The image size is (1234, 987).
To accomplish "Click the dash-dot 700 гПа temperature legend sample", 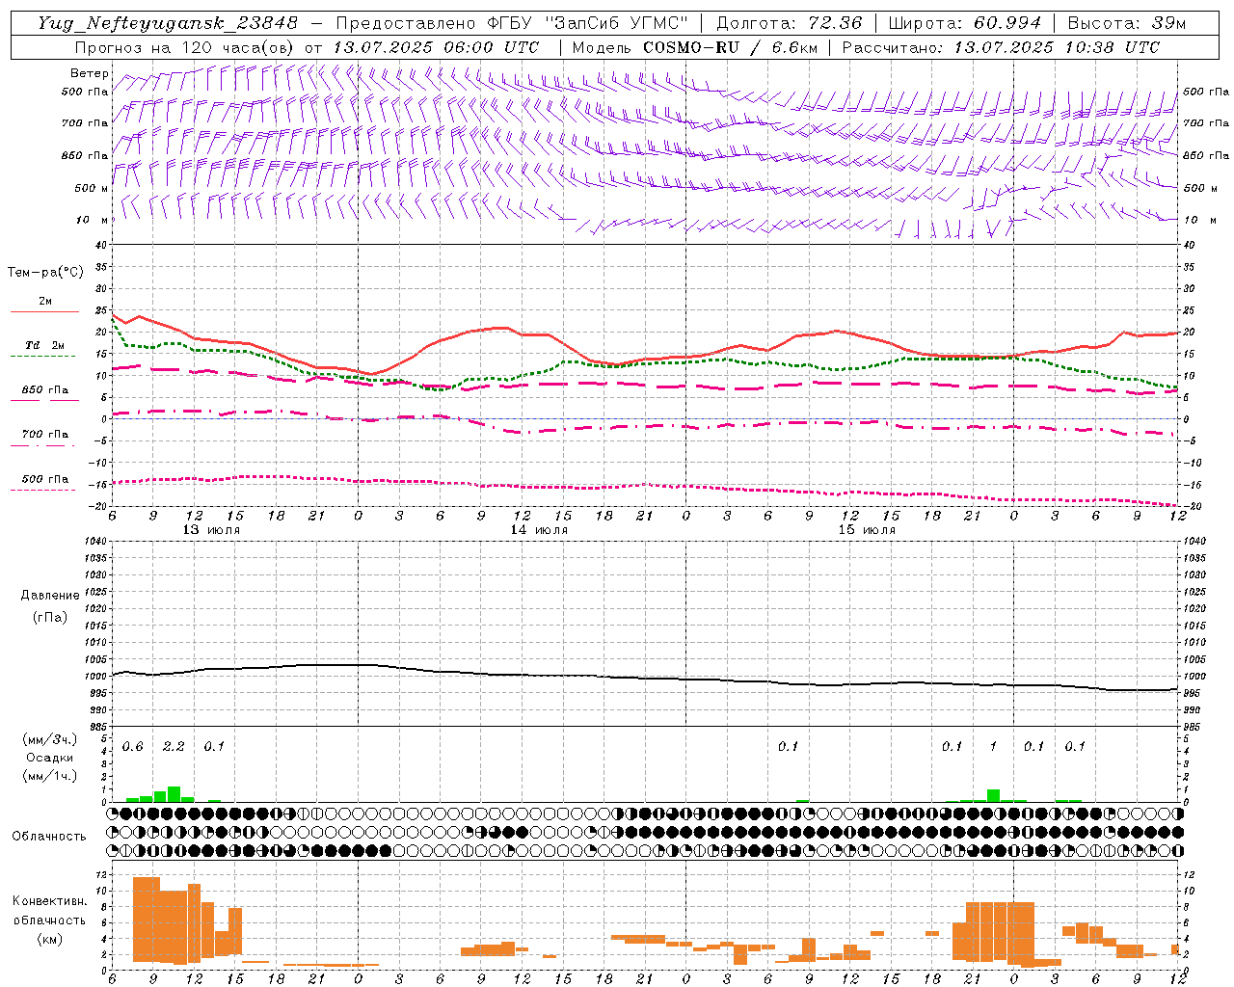I will click(43, 445).
